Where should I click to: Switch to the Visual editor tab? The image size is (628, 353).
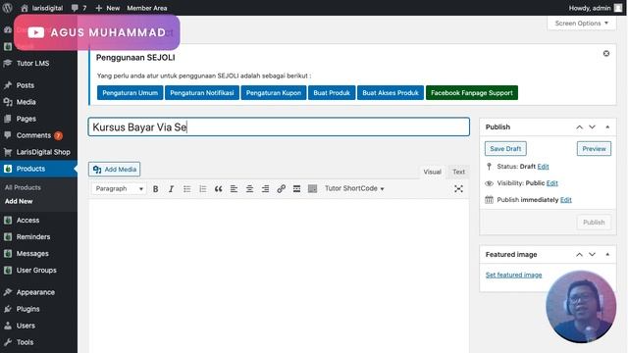(x=432, y=172)
